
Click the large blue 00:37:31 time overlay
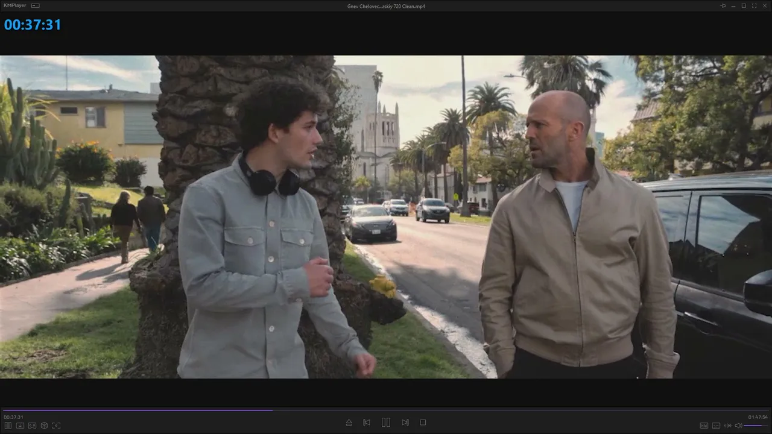[33, 25]
